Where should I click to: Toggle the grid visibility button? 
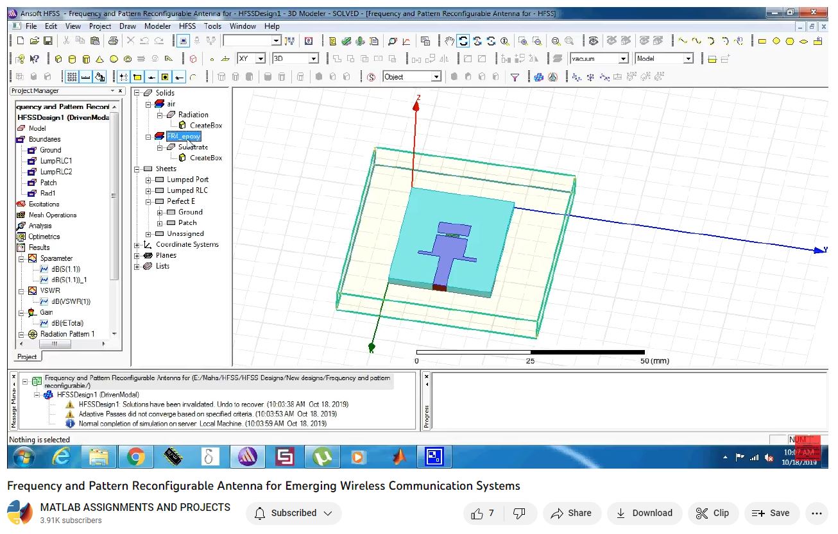coord(73,77)
